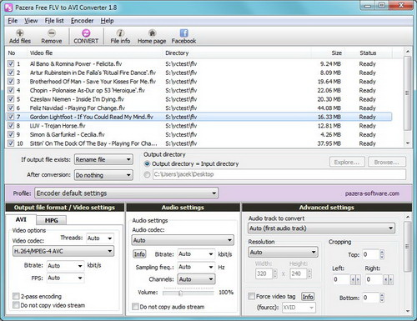Open the Resolution dropdown
Viewport: 417px width, 321px height.
click(283, 252)
